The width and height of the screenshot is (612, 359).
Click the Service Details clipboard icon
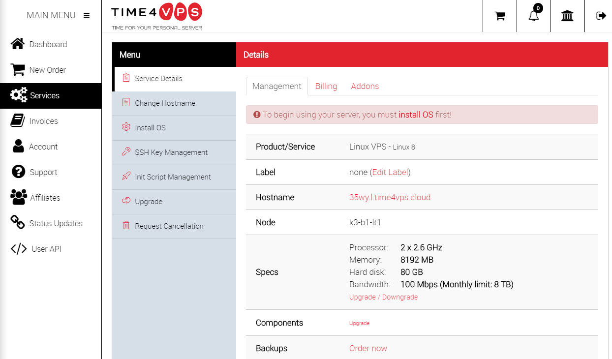[126, 78]
